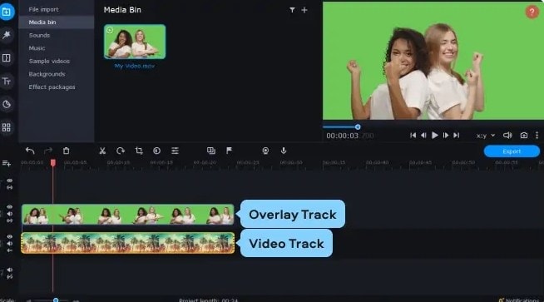
Task: Add a marker with the flag icon
Action: [229, 151]
